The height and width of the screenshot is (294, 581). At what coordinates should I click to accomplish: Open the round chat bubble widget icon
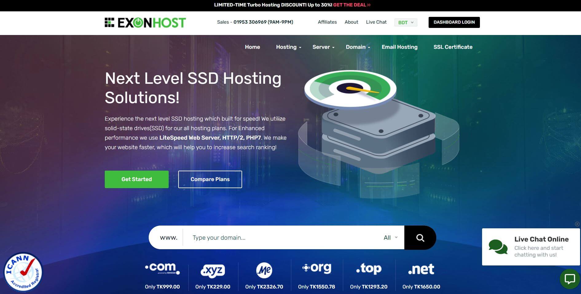(x=570, y=279)
